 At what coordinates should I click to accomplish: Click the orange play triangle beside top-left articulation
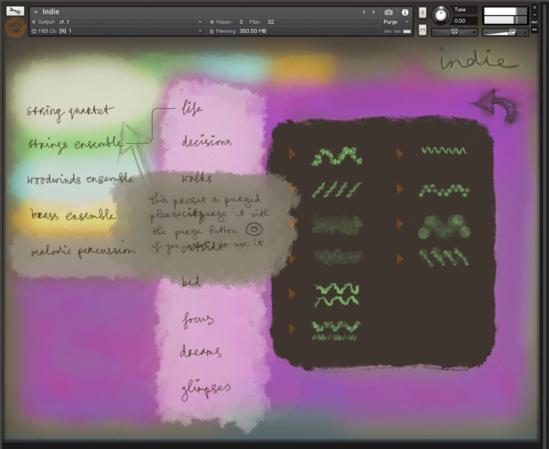coord(292,154)
